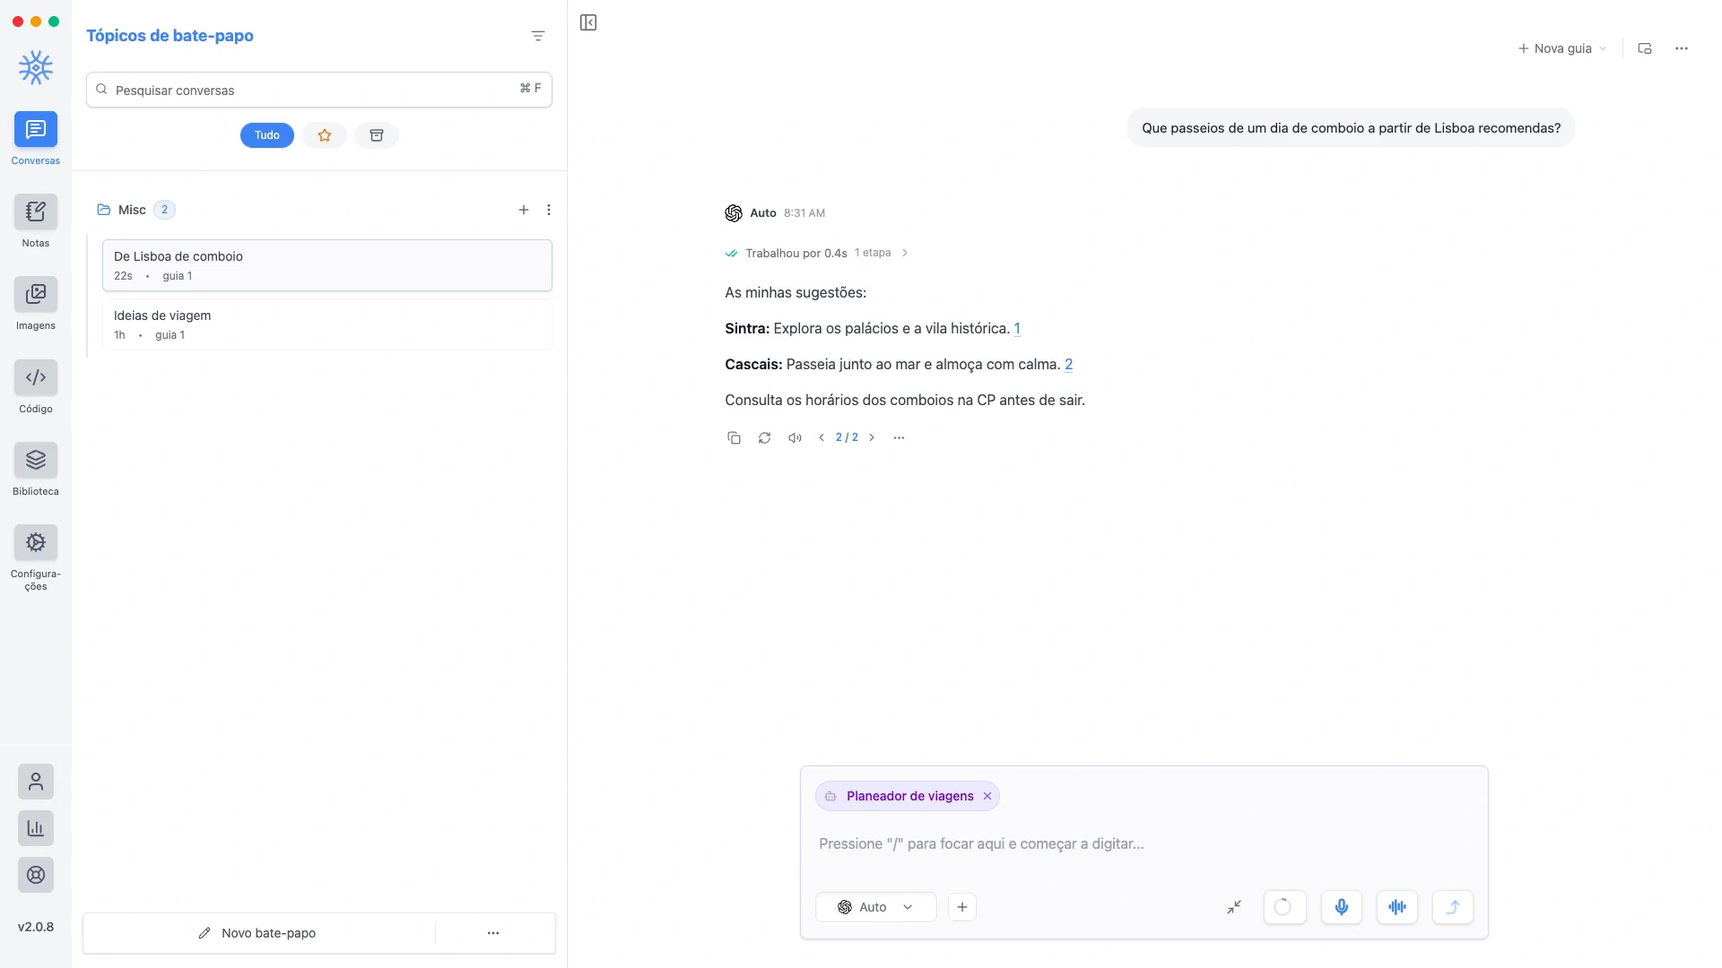Start voice dictation with the microphone
Viewport: 1722px width, 968px height.
(1342, 907)
